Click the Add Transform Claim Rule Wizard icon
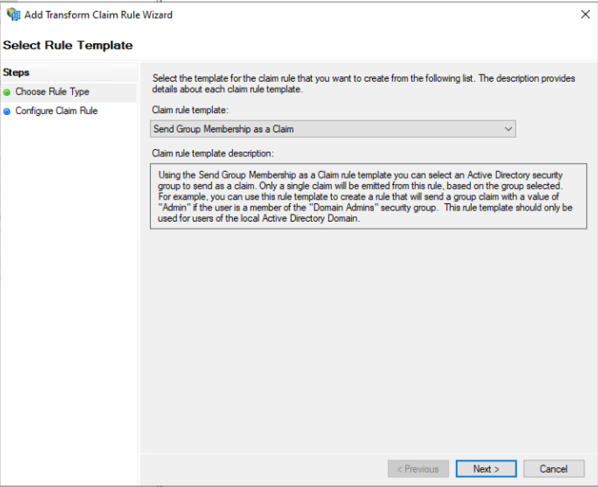Screen dimensions: 598x487 pyautogui.click(x=13, y=14)
